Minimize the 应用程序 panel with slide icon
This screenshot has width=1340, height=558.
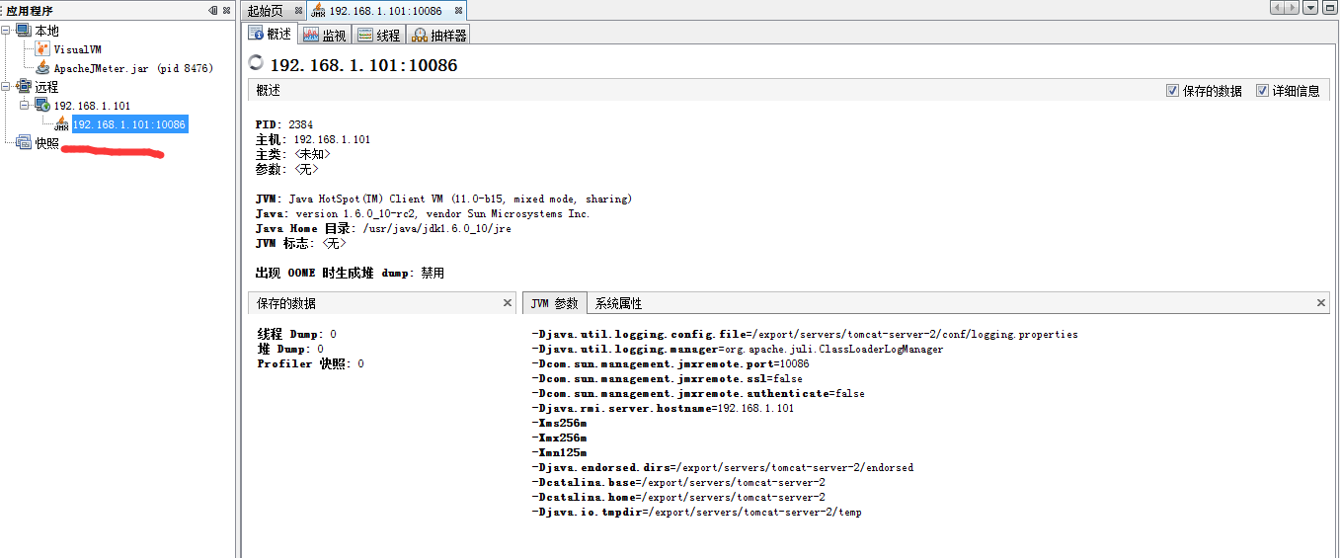click(x=213, y=10)
